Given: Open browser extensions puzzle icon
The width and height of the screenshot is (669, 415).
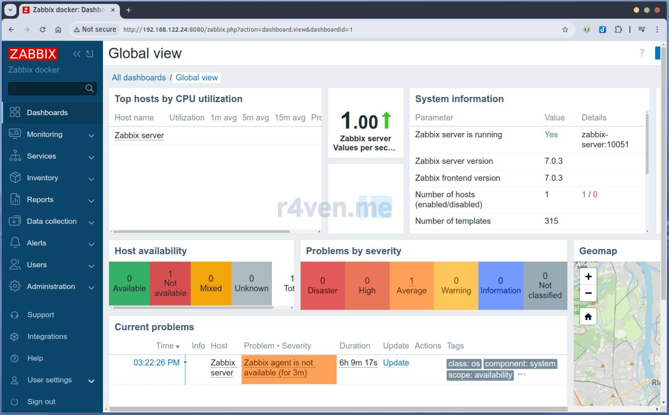Looking at the screenshot, I should 618,29.
